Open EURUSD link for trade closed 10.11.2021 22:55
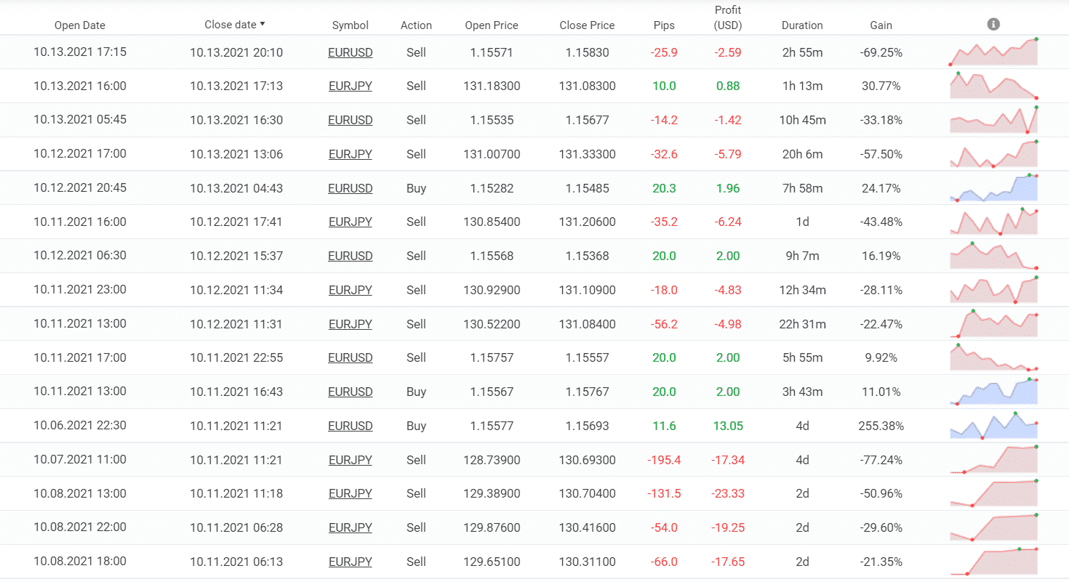 (x=351, y=357)
